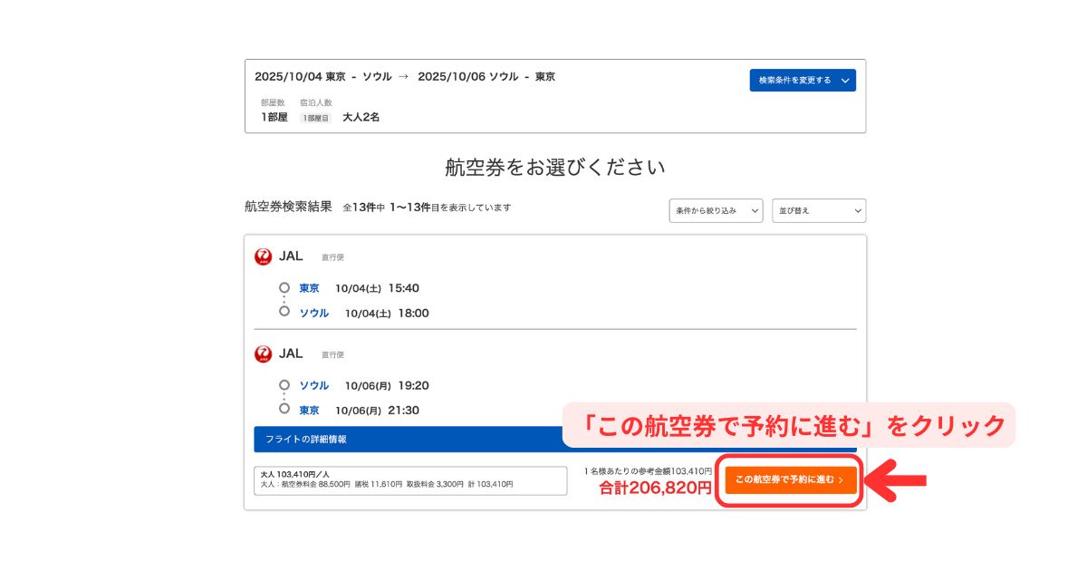
Task: Click the per-adult price breakdown box
Action: tap(410, 479)
